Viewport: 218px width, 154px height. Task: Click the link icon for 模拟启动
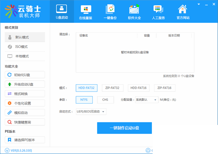pyautogui.click(x=9, y=113)
